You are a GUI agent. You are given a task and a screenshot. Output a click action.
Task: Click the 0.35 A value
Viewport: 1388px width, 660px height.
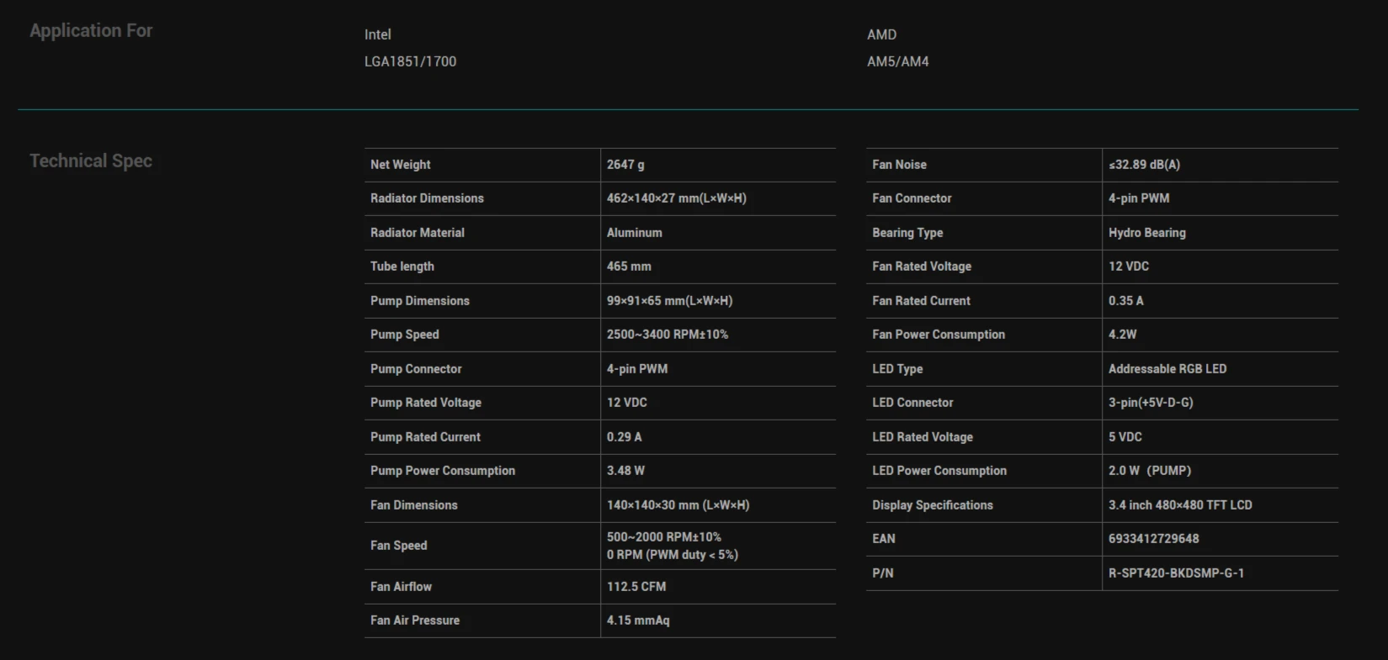pos(1126,301)
